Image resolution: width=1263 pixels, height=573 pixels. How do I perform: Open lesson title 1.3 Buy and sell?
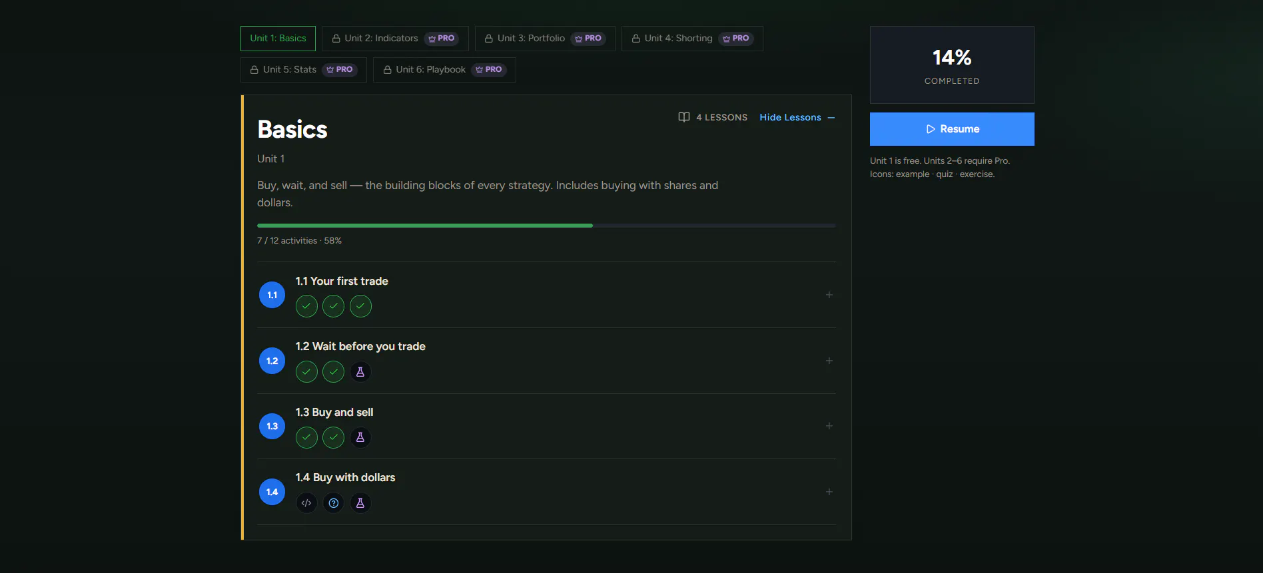[x=334, y=413]
